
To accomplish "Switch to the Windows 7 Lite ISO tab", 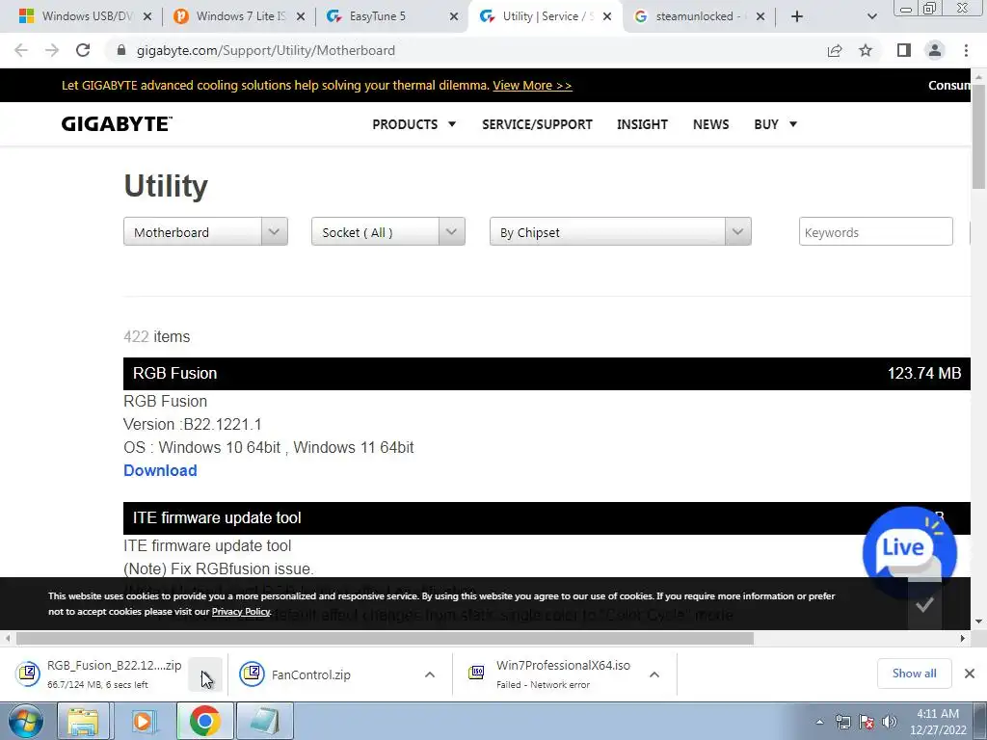I will pos(239,16).
